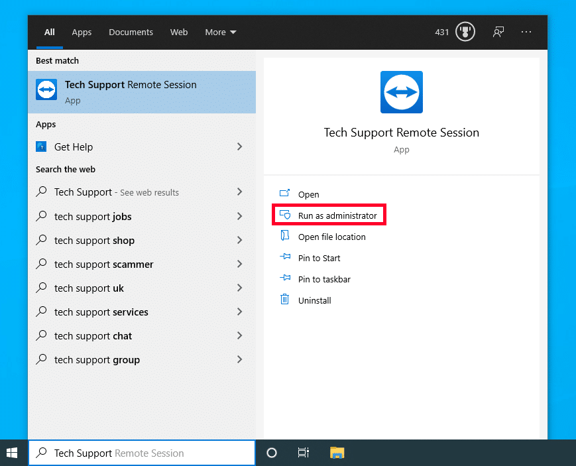Open the feedback icon in header
The image size is (576, 466).
[498, 32]
